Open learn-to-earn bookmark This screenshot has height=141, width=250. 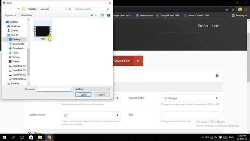[145, 15]
